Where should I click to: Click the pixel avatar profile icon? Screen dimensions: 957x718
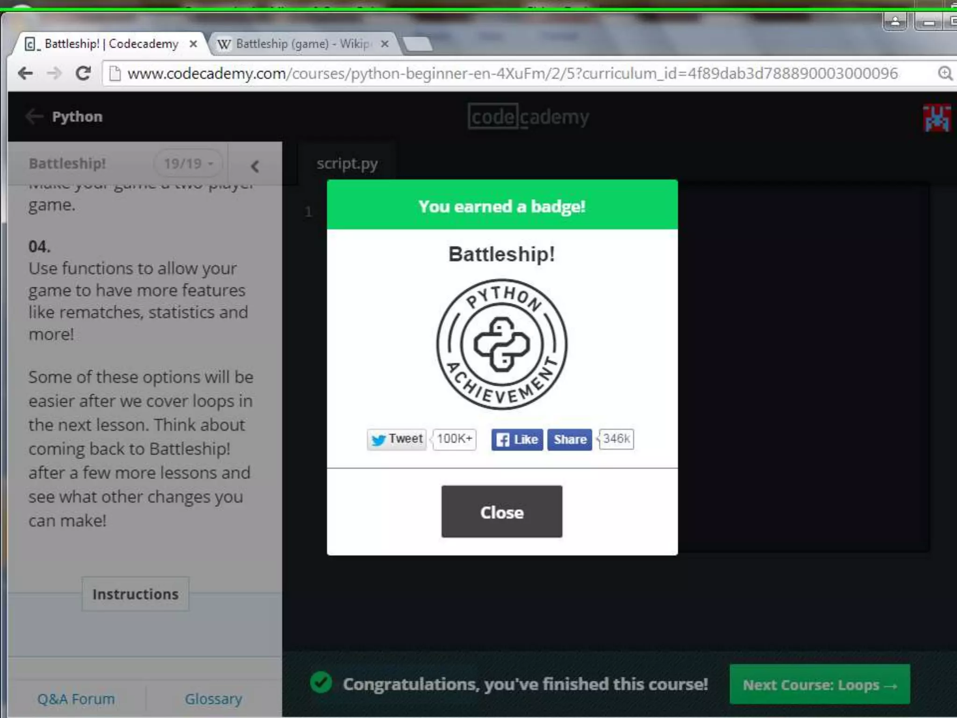(x=936, y=118)
